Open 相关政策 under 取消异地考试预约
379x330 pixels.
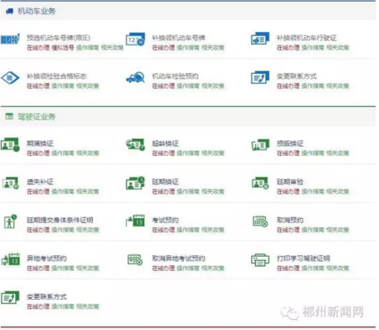(213, 269)
